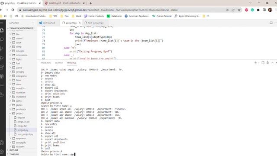Open the DataCamp bookmark
This screenshot has height=156, width=277.
[114, 16]
